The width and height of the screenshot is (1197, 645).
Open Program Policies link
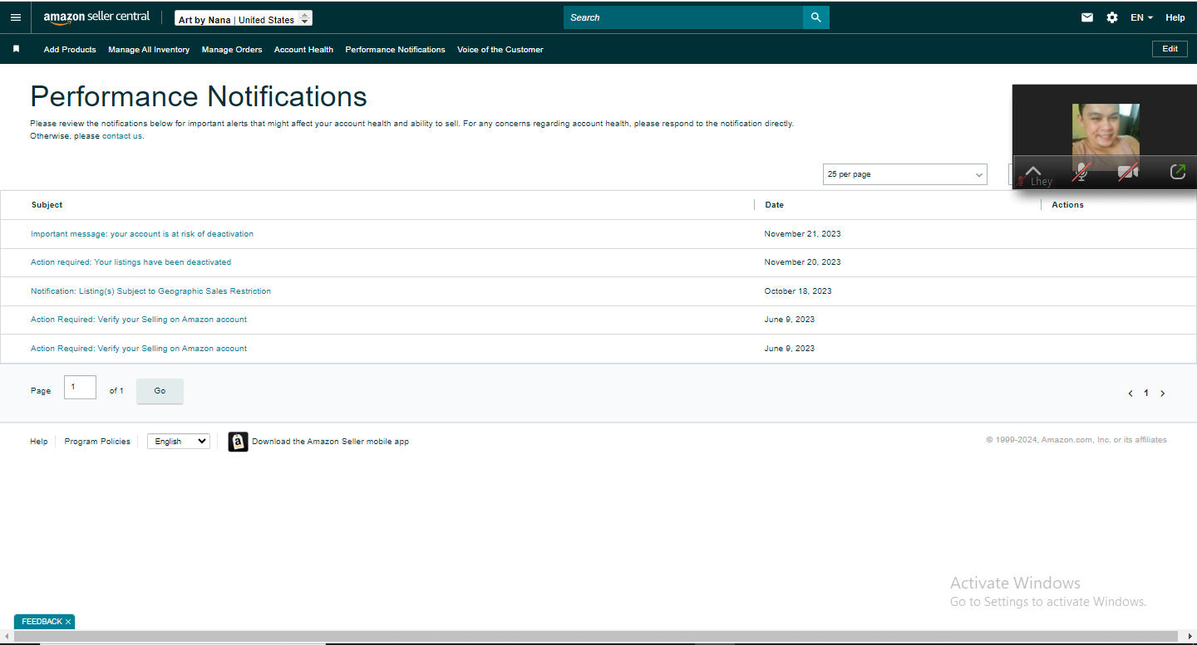click(x=97, y=442)
